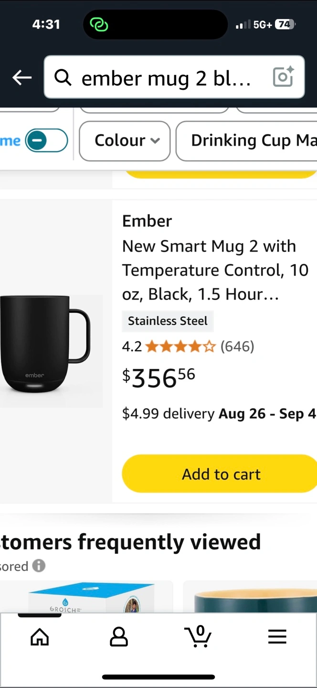
Task: Toggle the Prime filter switch
Action: [x=46, y=140]
